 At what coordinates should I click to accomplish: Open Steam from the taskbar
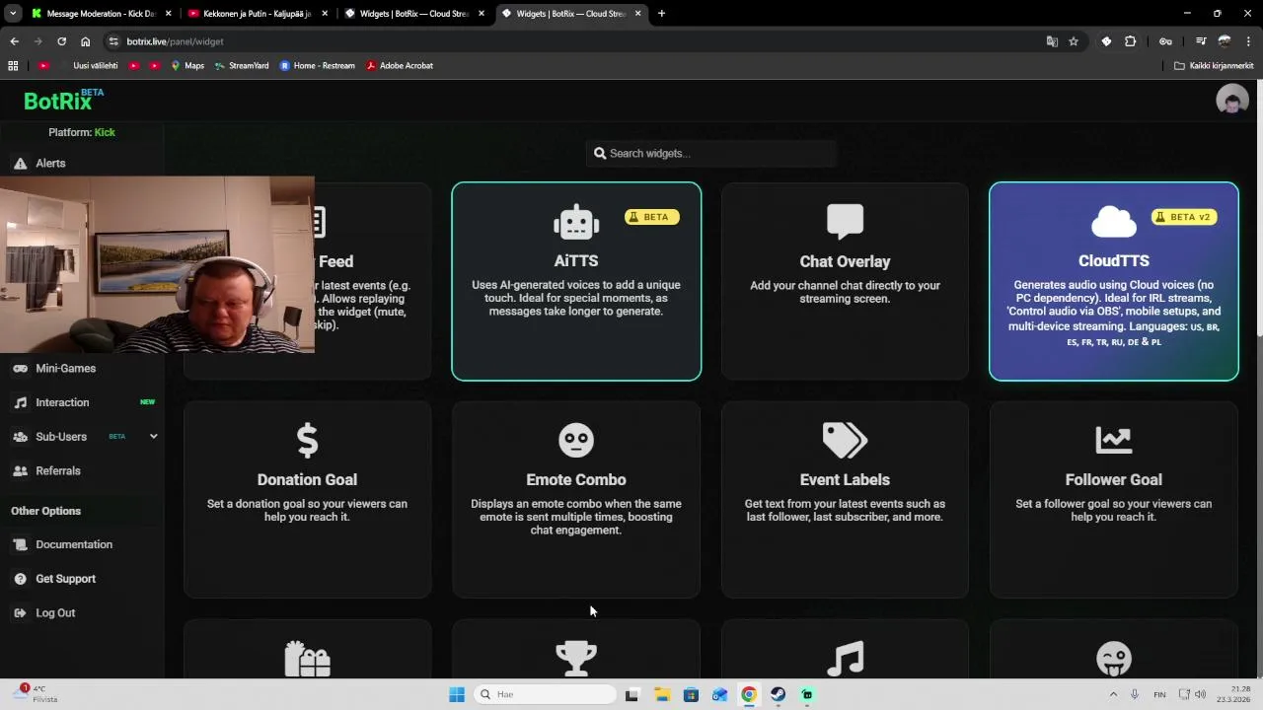(778, 694)
